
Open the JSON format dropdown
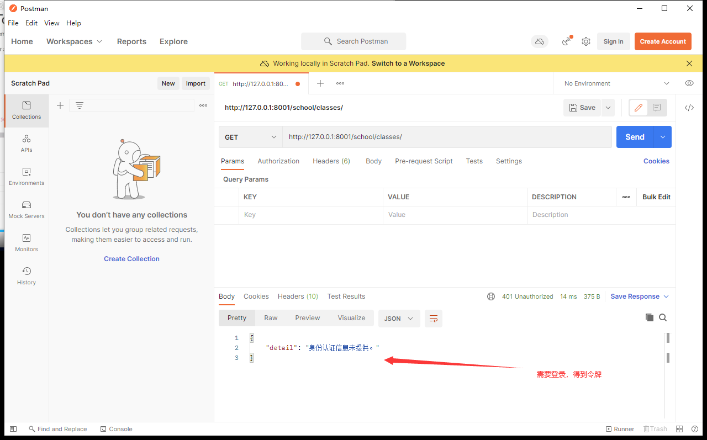click(x=399, y=319)
